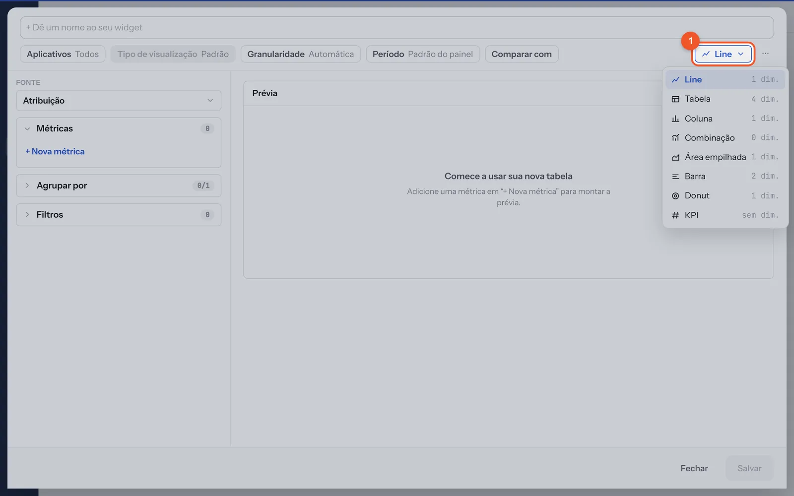This screenshot has width=794, height=496.
Task: Click the hash icon beside KPI
Action: 675,215
